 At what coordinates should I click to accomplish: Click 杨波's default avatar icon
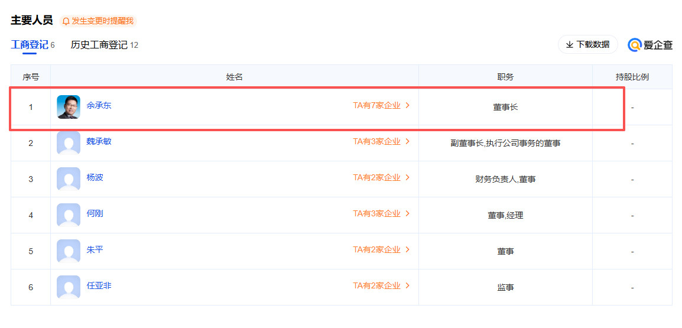pos(69,179)
